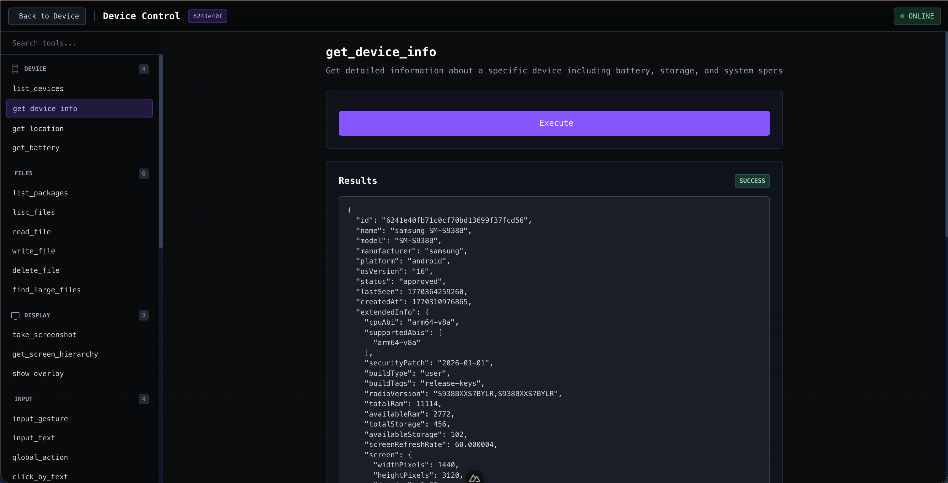
Task: Collapse the DISPLAY category header
Action: click(x=79, y=316)
